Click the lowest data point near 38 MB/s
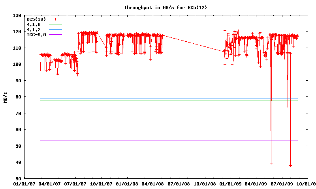This screenshot has height=189, width=316. pyautogui.click(x=290, y=165)
